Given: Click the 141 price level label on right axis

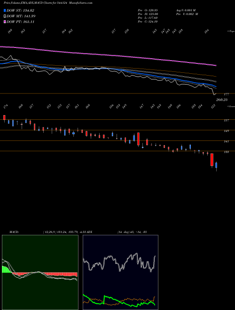Looking at the screenshot, I should [227, 141].
